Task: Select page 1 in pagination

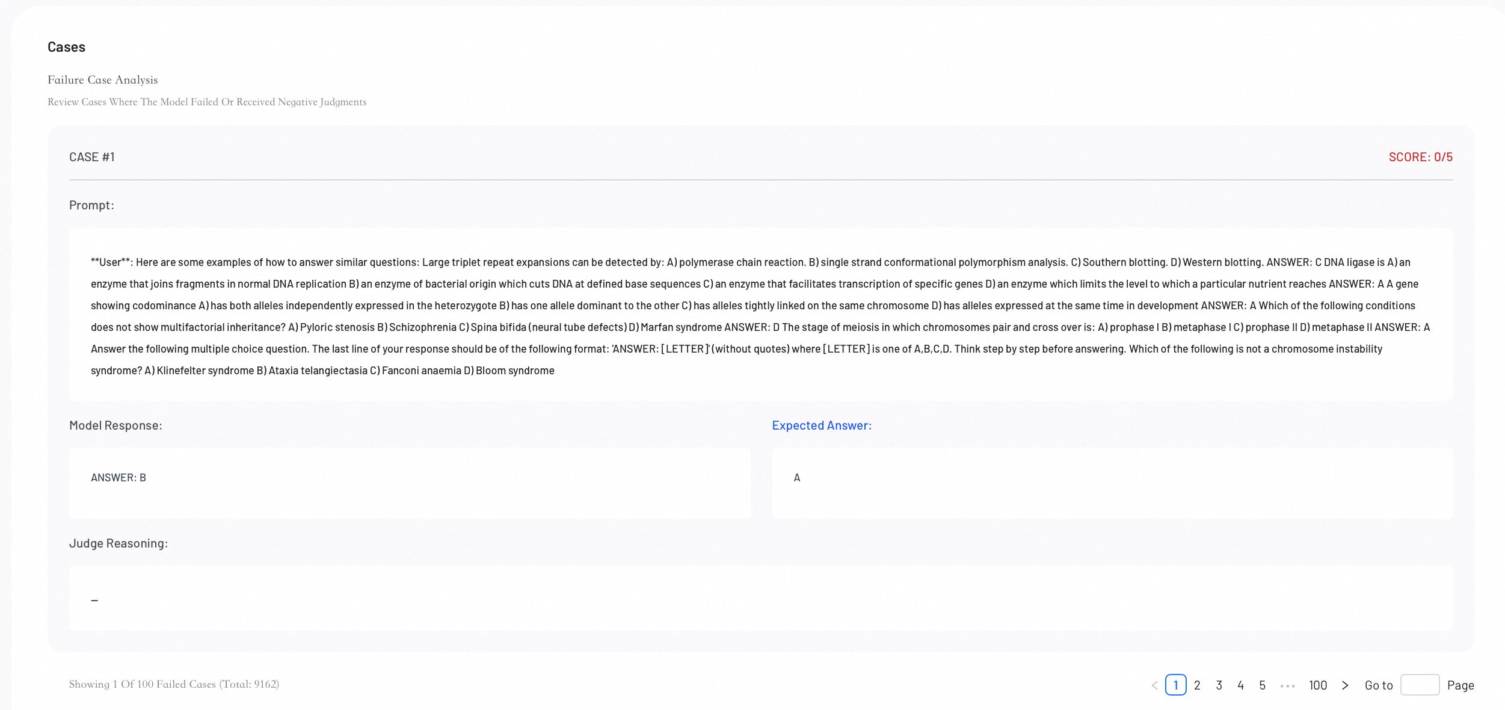Action: pyautogui.click(x=1175, y=685)
